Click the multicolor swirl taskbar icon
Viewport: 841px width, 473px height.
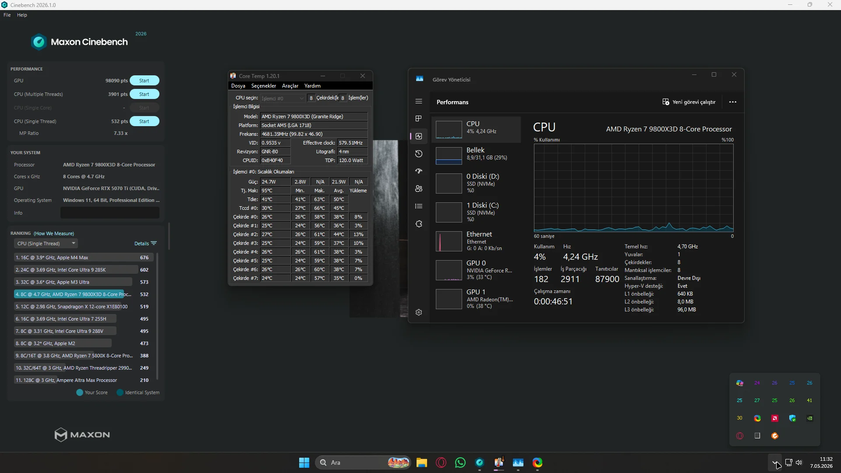(x=537, y=462)
